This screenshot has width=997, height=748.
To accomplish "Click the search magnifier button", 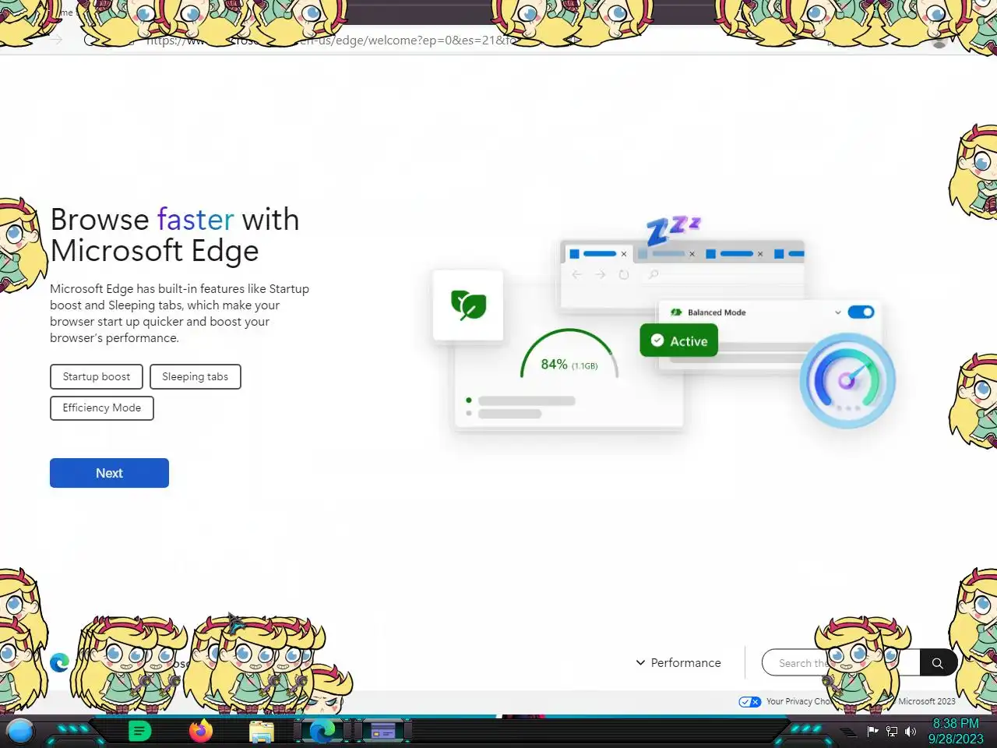I will point(938,663).
